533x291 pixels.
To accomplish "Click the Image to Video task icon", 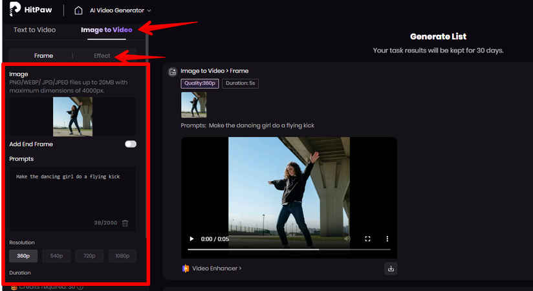I will [173, 71].
